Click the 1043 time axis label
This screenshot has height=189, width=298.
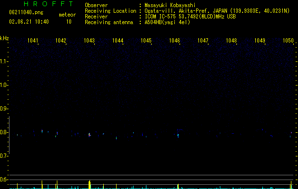90,40
